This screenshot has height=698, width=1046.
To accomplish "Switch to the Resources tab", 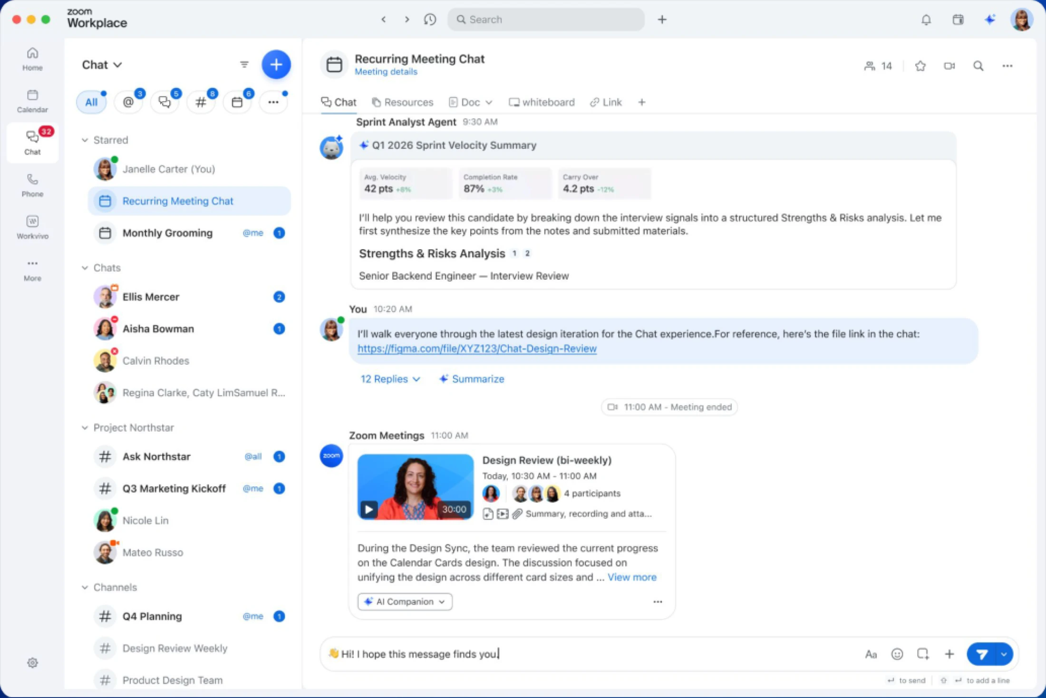I will point(402,102).
